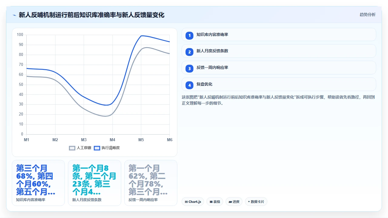Click the description paragraph starting 这张图把

(278, 100)
